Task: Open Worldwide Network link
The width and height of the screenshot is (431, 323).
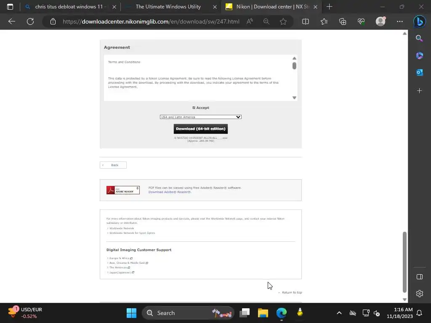Action: tap(122, 228)
